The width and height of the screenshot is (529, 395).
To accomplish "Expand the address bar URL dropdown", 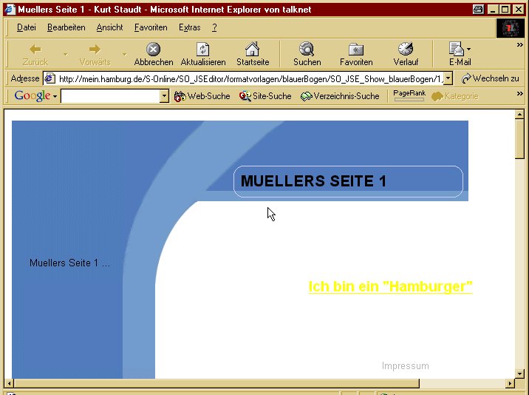I will coord(448,78).
